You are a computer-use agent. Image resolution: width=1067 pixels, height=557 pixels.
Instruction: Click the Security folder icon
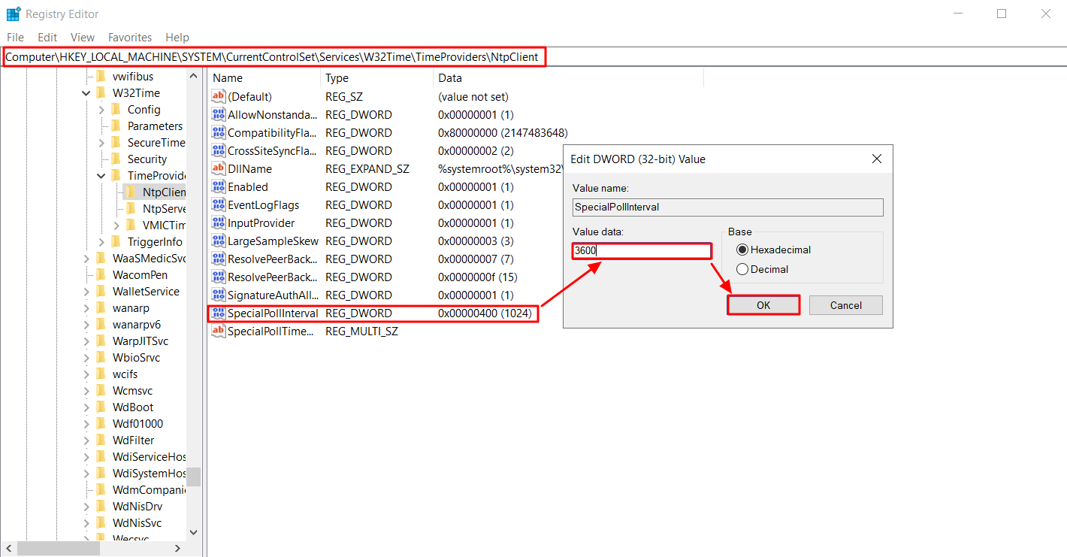(x=116, y=159)
